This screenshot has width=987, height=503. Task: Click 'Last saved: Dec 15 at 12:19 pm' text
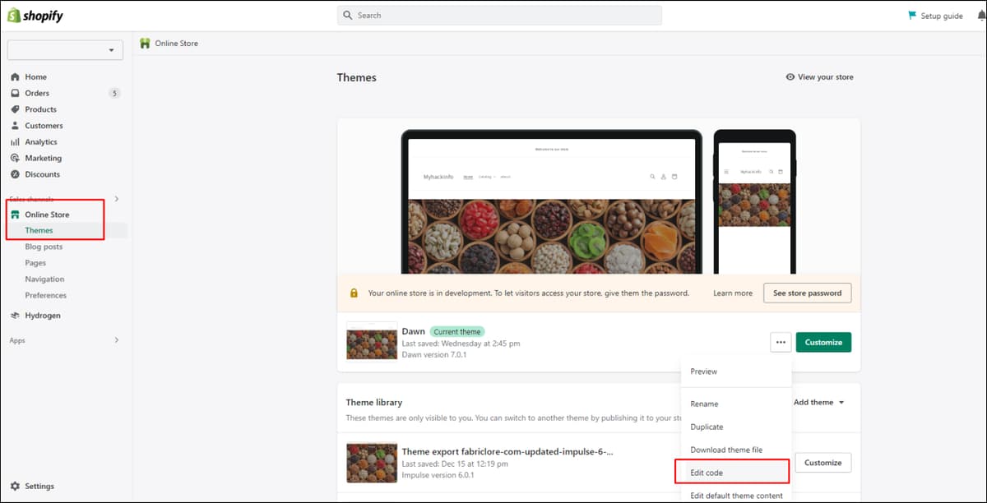(455, 464)
